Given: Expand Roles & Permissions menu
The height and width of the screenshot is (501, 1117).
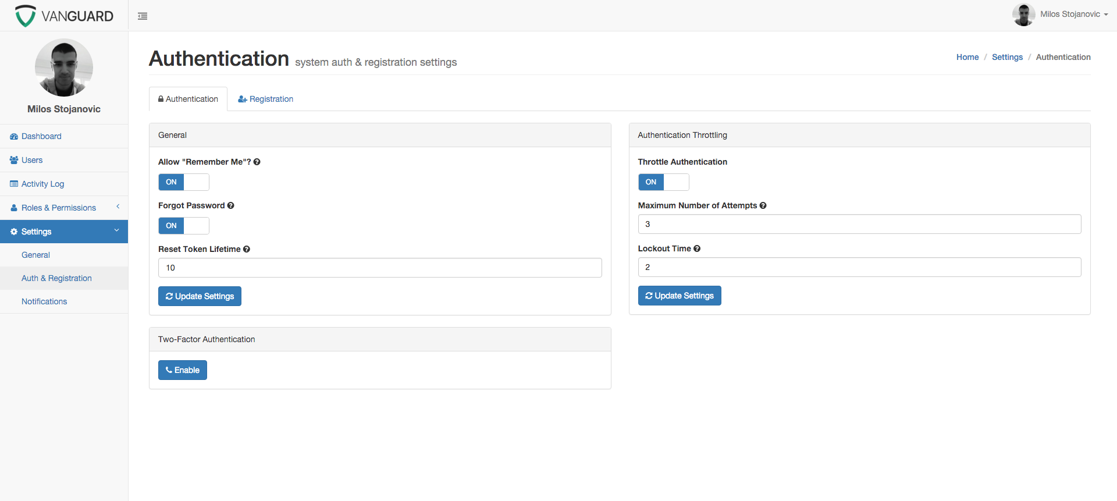Looking at the screenshot, I should click(64, 208).
